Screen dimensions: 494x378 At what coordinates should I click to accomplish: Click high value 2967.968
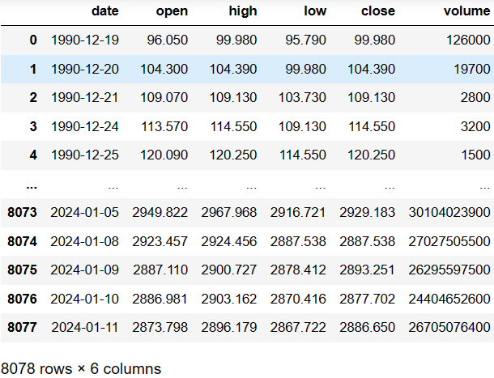tap(229, 212)
